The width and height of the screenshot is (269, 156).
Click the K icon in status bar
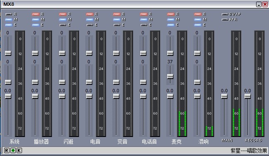tap(19, 150)
